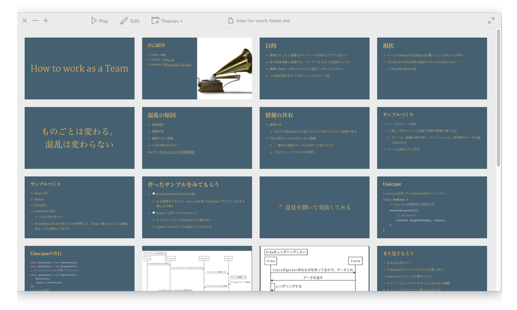The image size is (517, 310).
Task: Select the 混乱の原因 slide thumbnail
Action: [197, 138]
